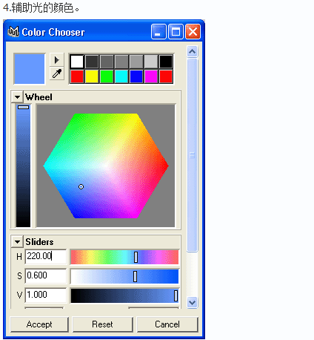Pick the black palette swatch
This screenshot has width=314, height=340.
coord(166,62)
